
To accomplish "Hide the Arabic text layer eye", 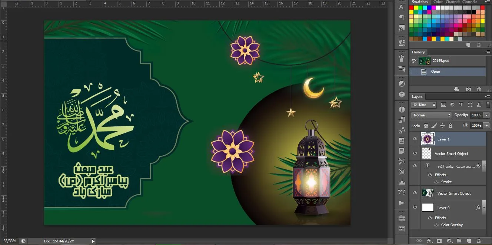I will (415, 166).
